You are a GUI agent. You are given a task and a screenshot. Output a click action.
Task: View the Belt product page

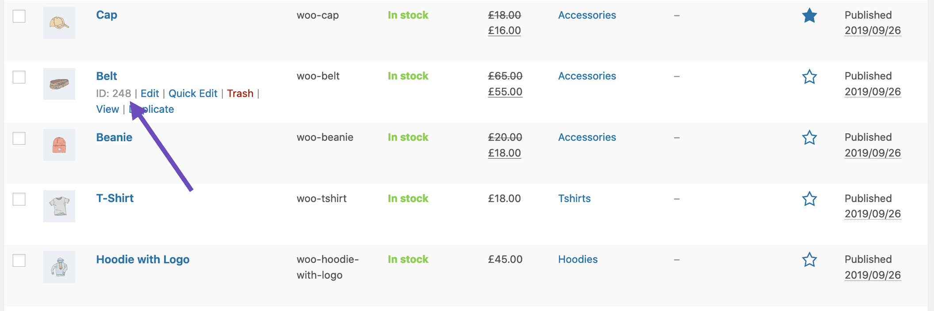click(x=107, y=109)
